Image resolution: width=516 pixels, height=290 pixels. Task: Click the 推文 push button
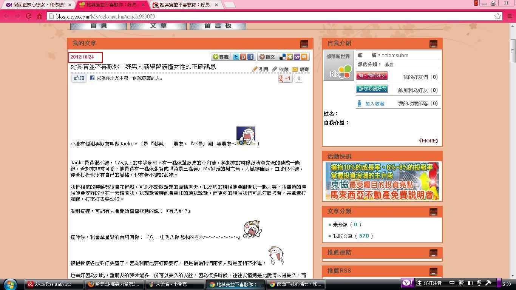click(x=267, y=57)
